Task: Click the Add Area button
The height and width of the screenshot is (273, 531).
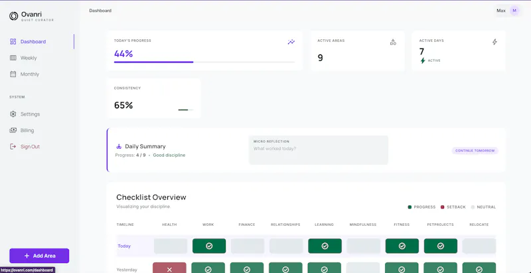Action: 39,256
